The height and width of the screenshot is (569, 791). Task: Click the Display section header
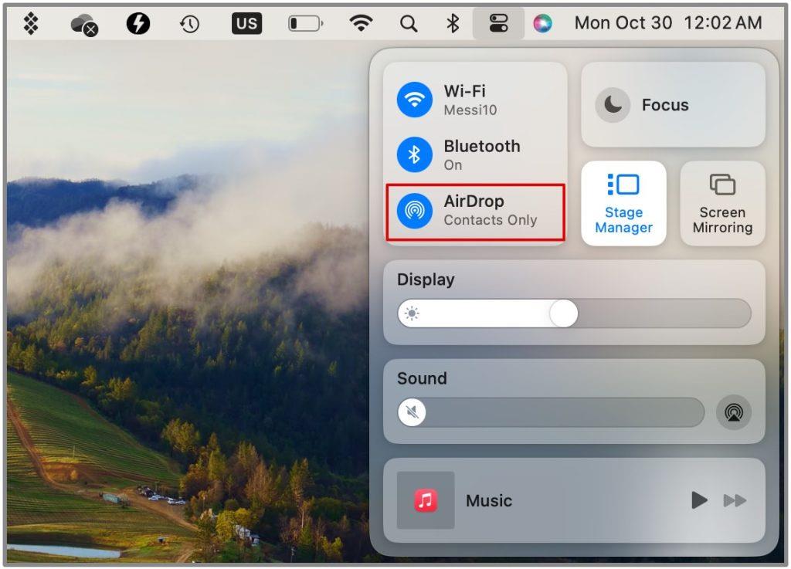pos(426,279)
